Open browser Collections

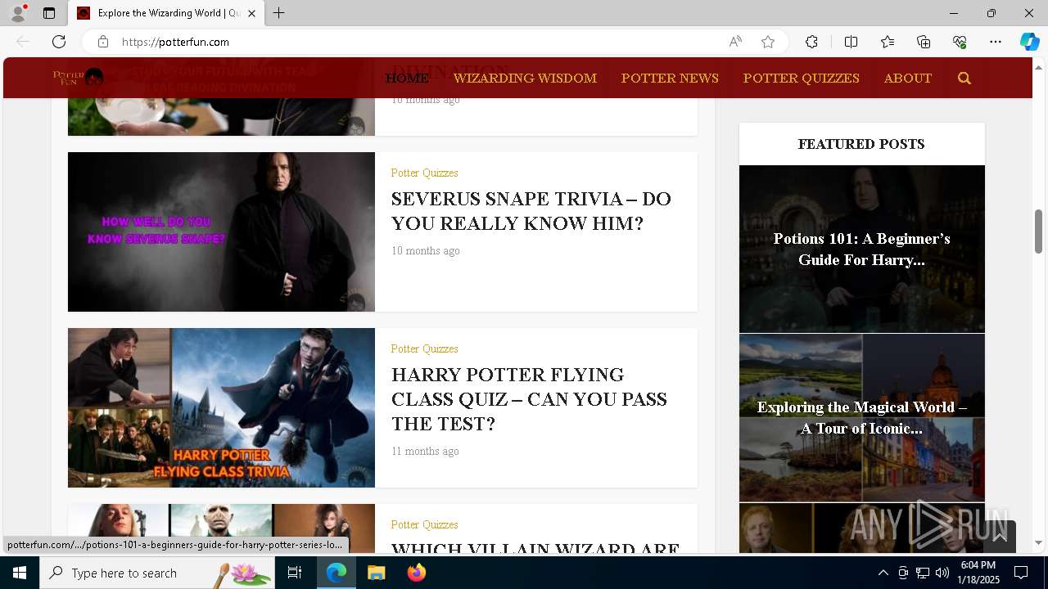[924, 42]
